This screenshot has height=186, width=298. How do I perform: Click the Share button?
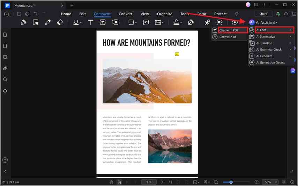(263, 14)
